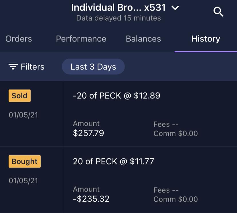Open the 20 of PECK bought transaction
Screen dimensions: 237x213
tap(113, 162)
